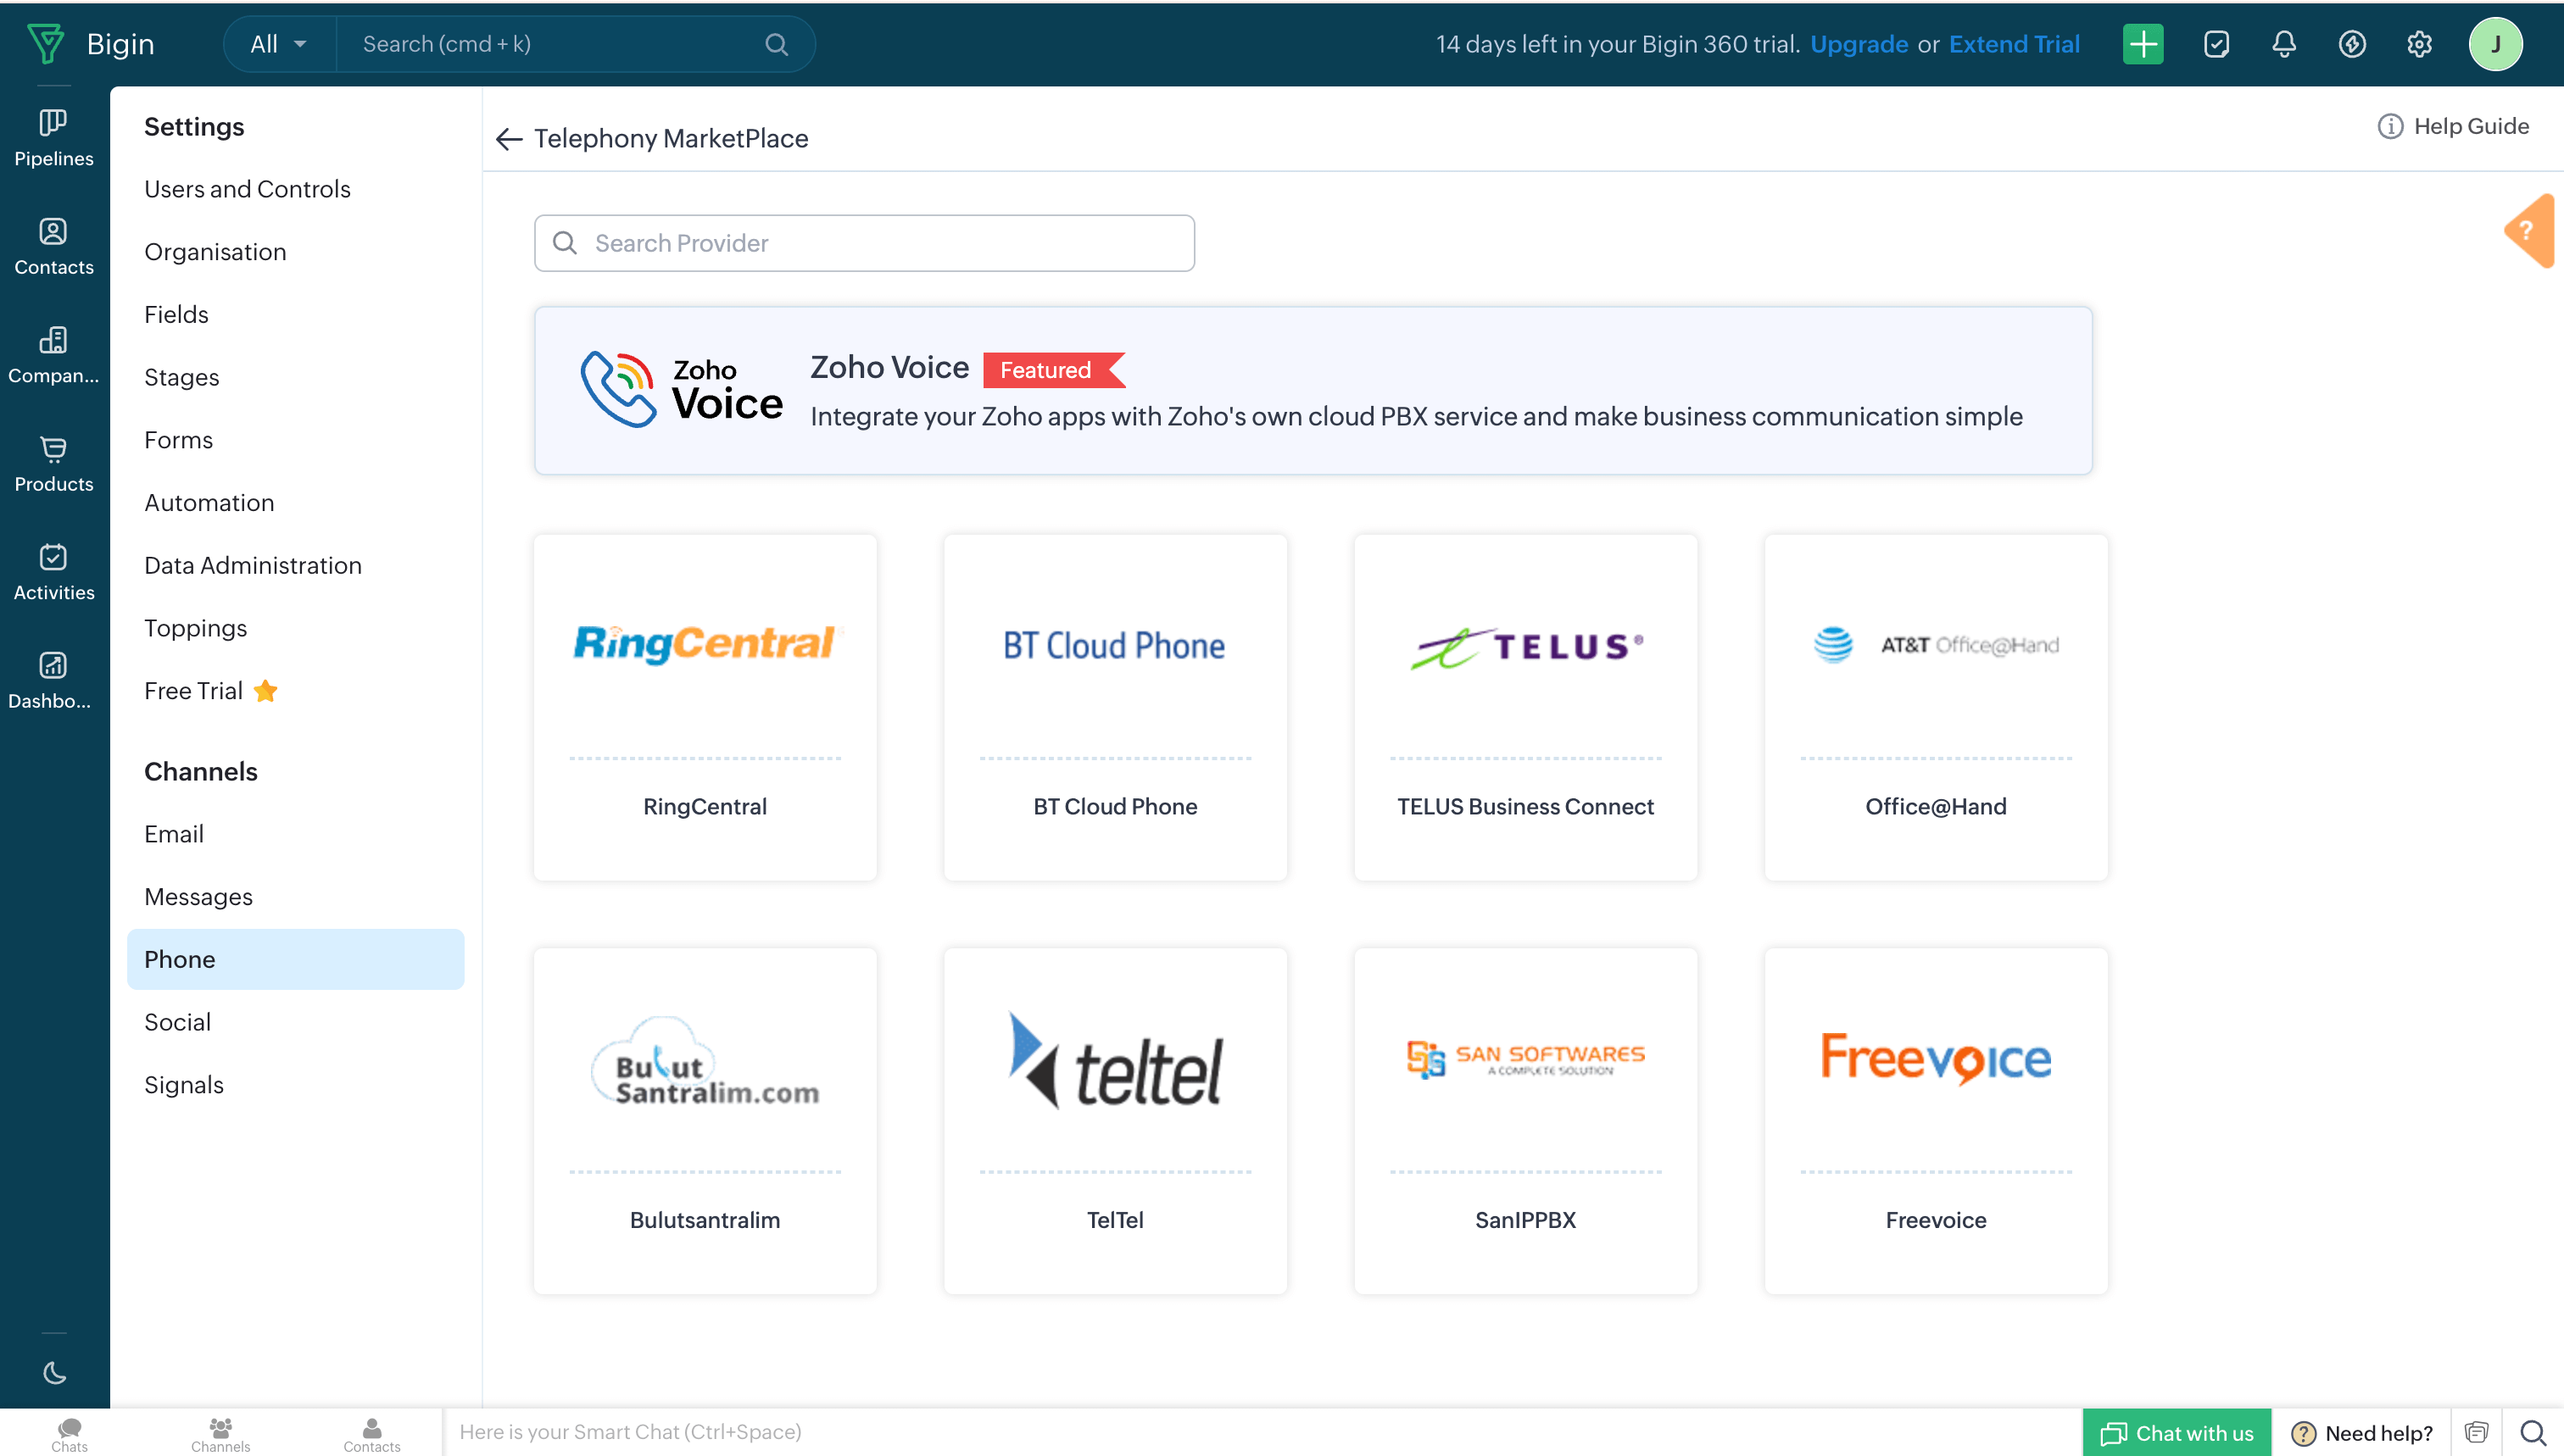This screenshot has height=1456, width=2564.
Task: Open Automation settings menu item
Action: tap(209, 502)
